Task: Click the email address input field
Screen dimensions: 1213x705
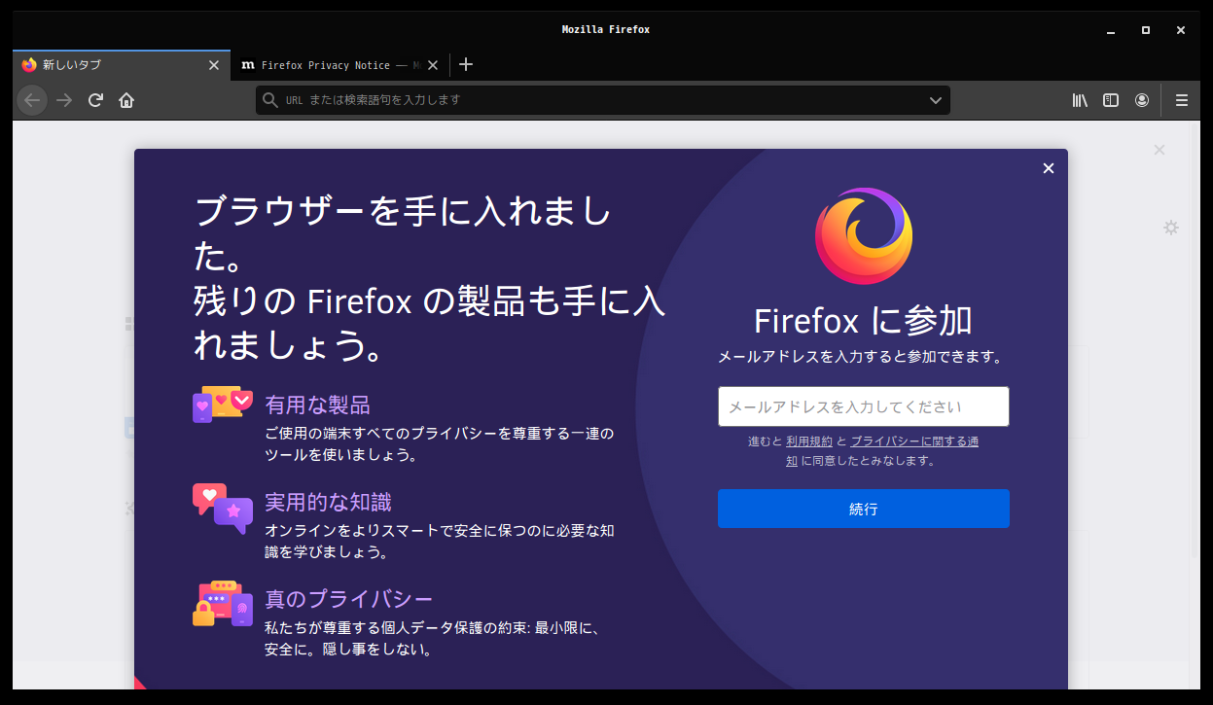Action: [x=864, y=406]
